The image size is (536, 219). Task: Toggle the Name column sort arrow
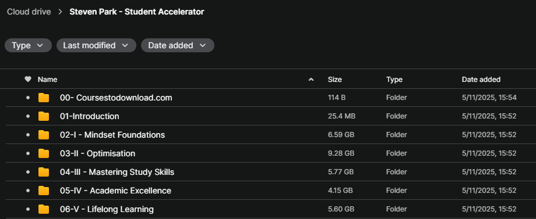coord(311,80)
